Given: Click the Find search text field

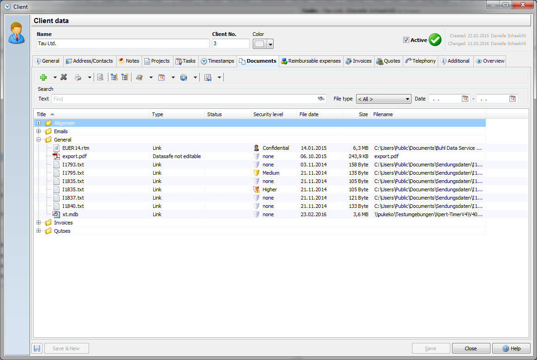Looking at the screenshot, I should pyautogui.click(x=185, y=99).
